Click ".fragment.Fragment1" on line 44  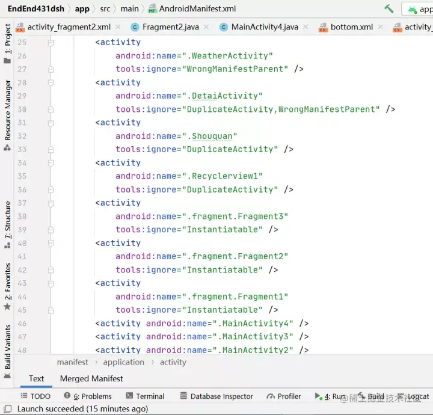pyautogui.click(x=235, y=297)
